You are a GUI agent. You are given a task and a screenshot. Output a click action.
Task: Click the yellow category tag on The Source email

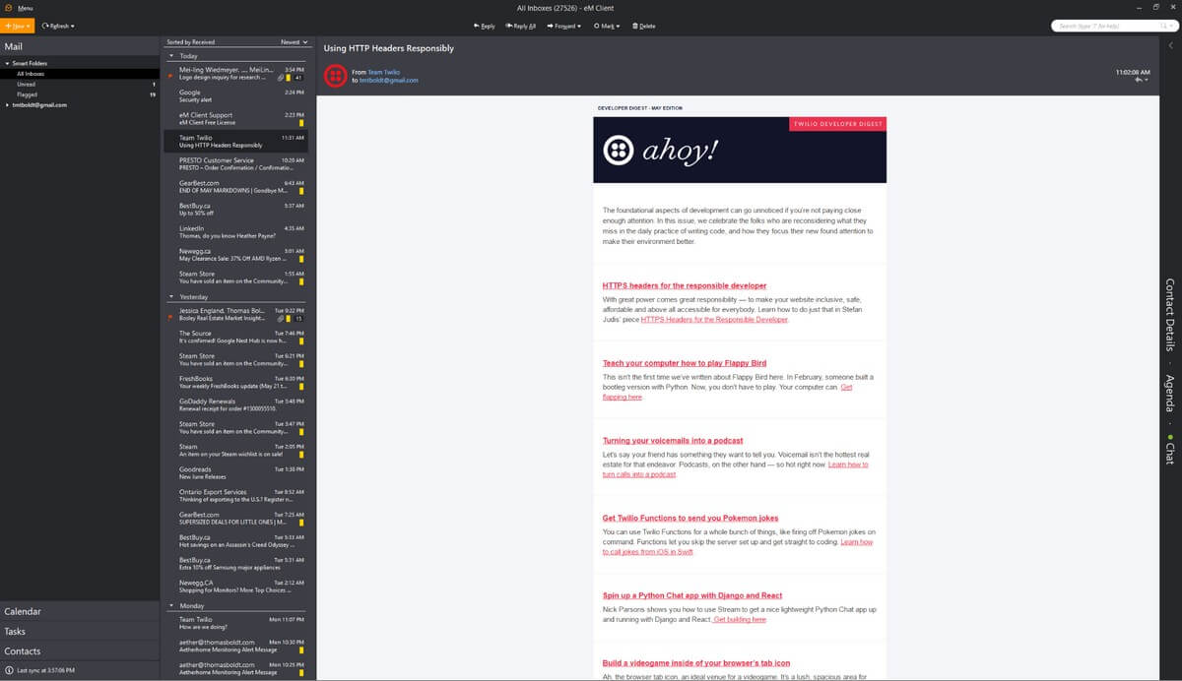[x=301, y=340]
